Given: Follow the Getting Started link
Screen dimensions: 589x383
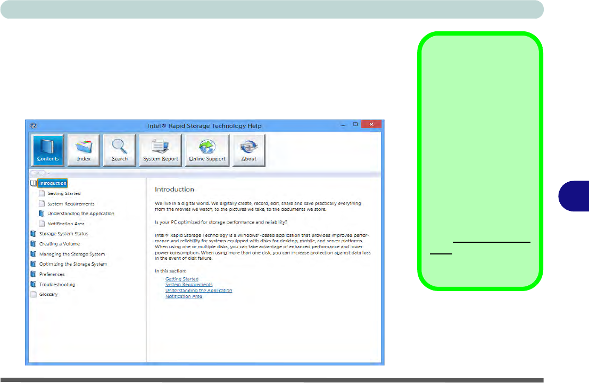Looking at the screenshot, I should (x=182, y=279).
